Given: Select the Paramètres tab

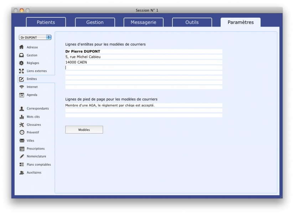Looking at the screenshot, I should pos(241,22).
